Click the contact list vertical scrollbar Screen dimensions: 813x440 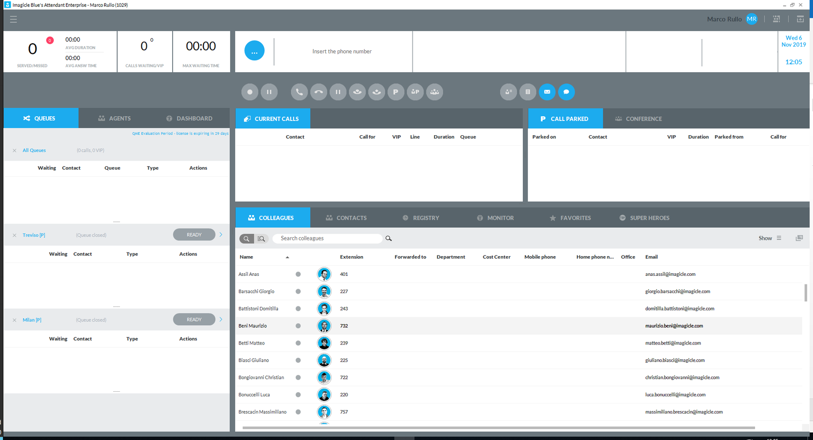[806, 293]
